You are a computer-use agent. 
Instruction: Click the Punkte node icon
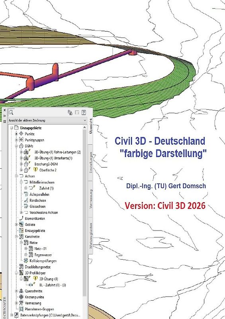tap(21, 134)
